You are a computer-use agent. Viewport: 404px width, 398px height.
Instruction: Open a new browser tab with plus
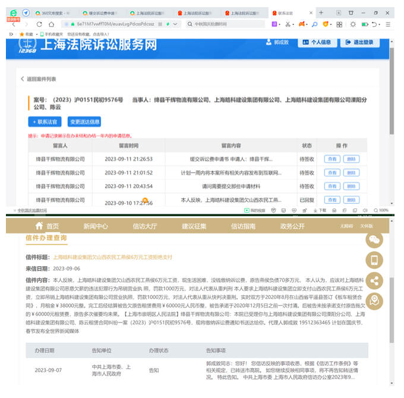tap(321, 12)
